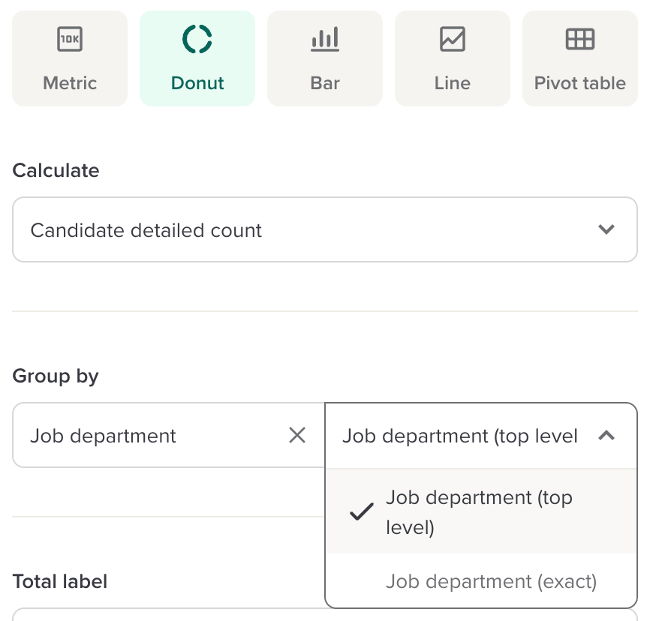The width and height of the screenshot is (650, 621).
Task: Open the Candidate detailed count dropdown
Action: pyautogui.click(x=300, y=229)
